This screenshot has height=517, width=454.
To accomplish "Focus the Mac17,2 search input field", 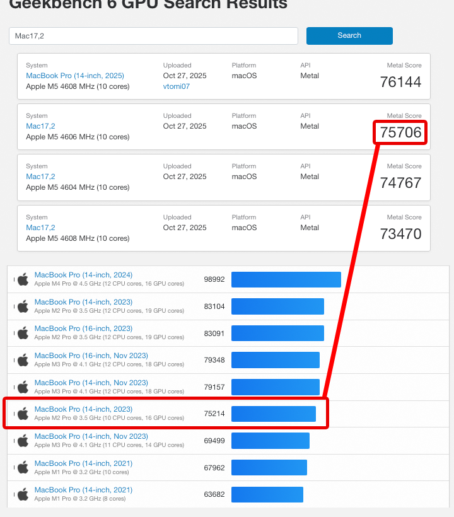I will point(153,36).
